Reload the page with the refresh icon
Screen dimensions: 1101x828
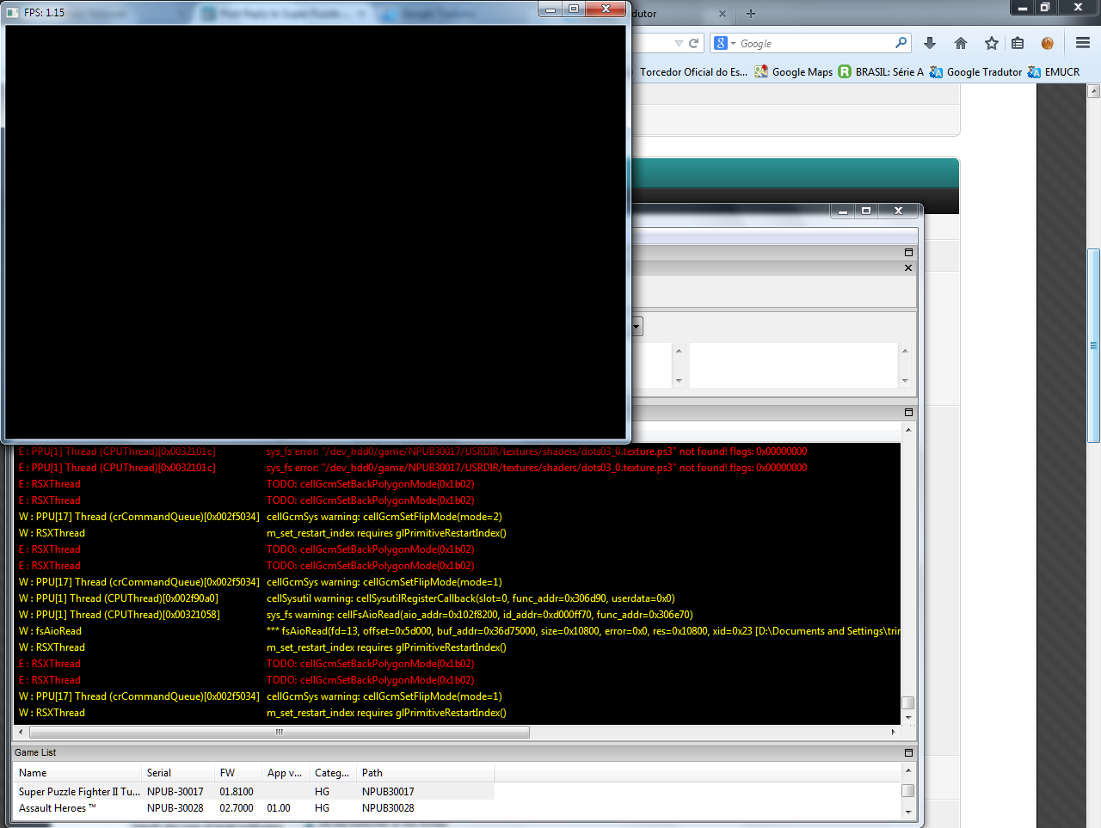694,43
